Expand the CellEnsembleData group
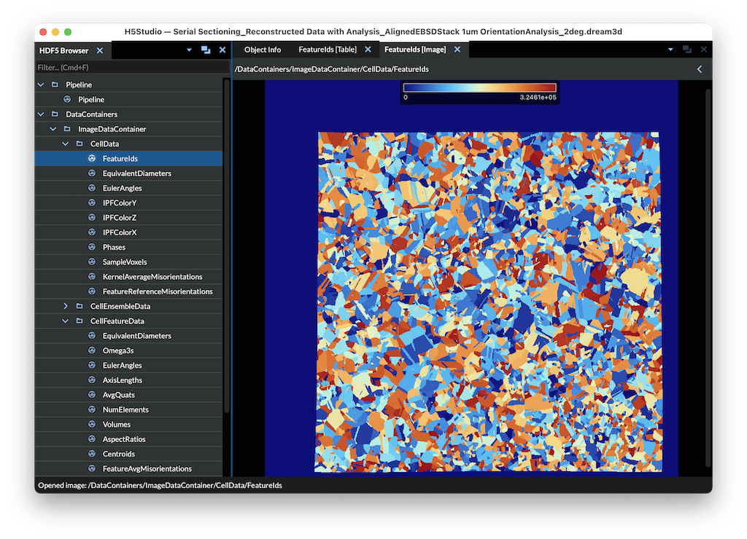 pyautogui.click(x=66, y=307)
